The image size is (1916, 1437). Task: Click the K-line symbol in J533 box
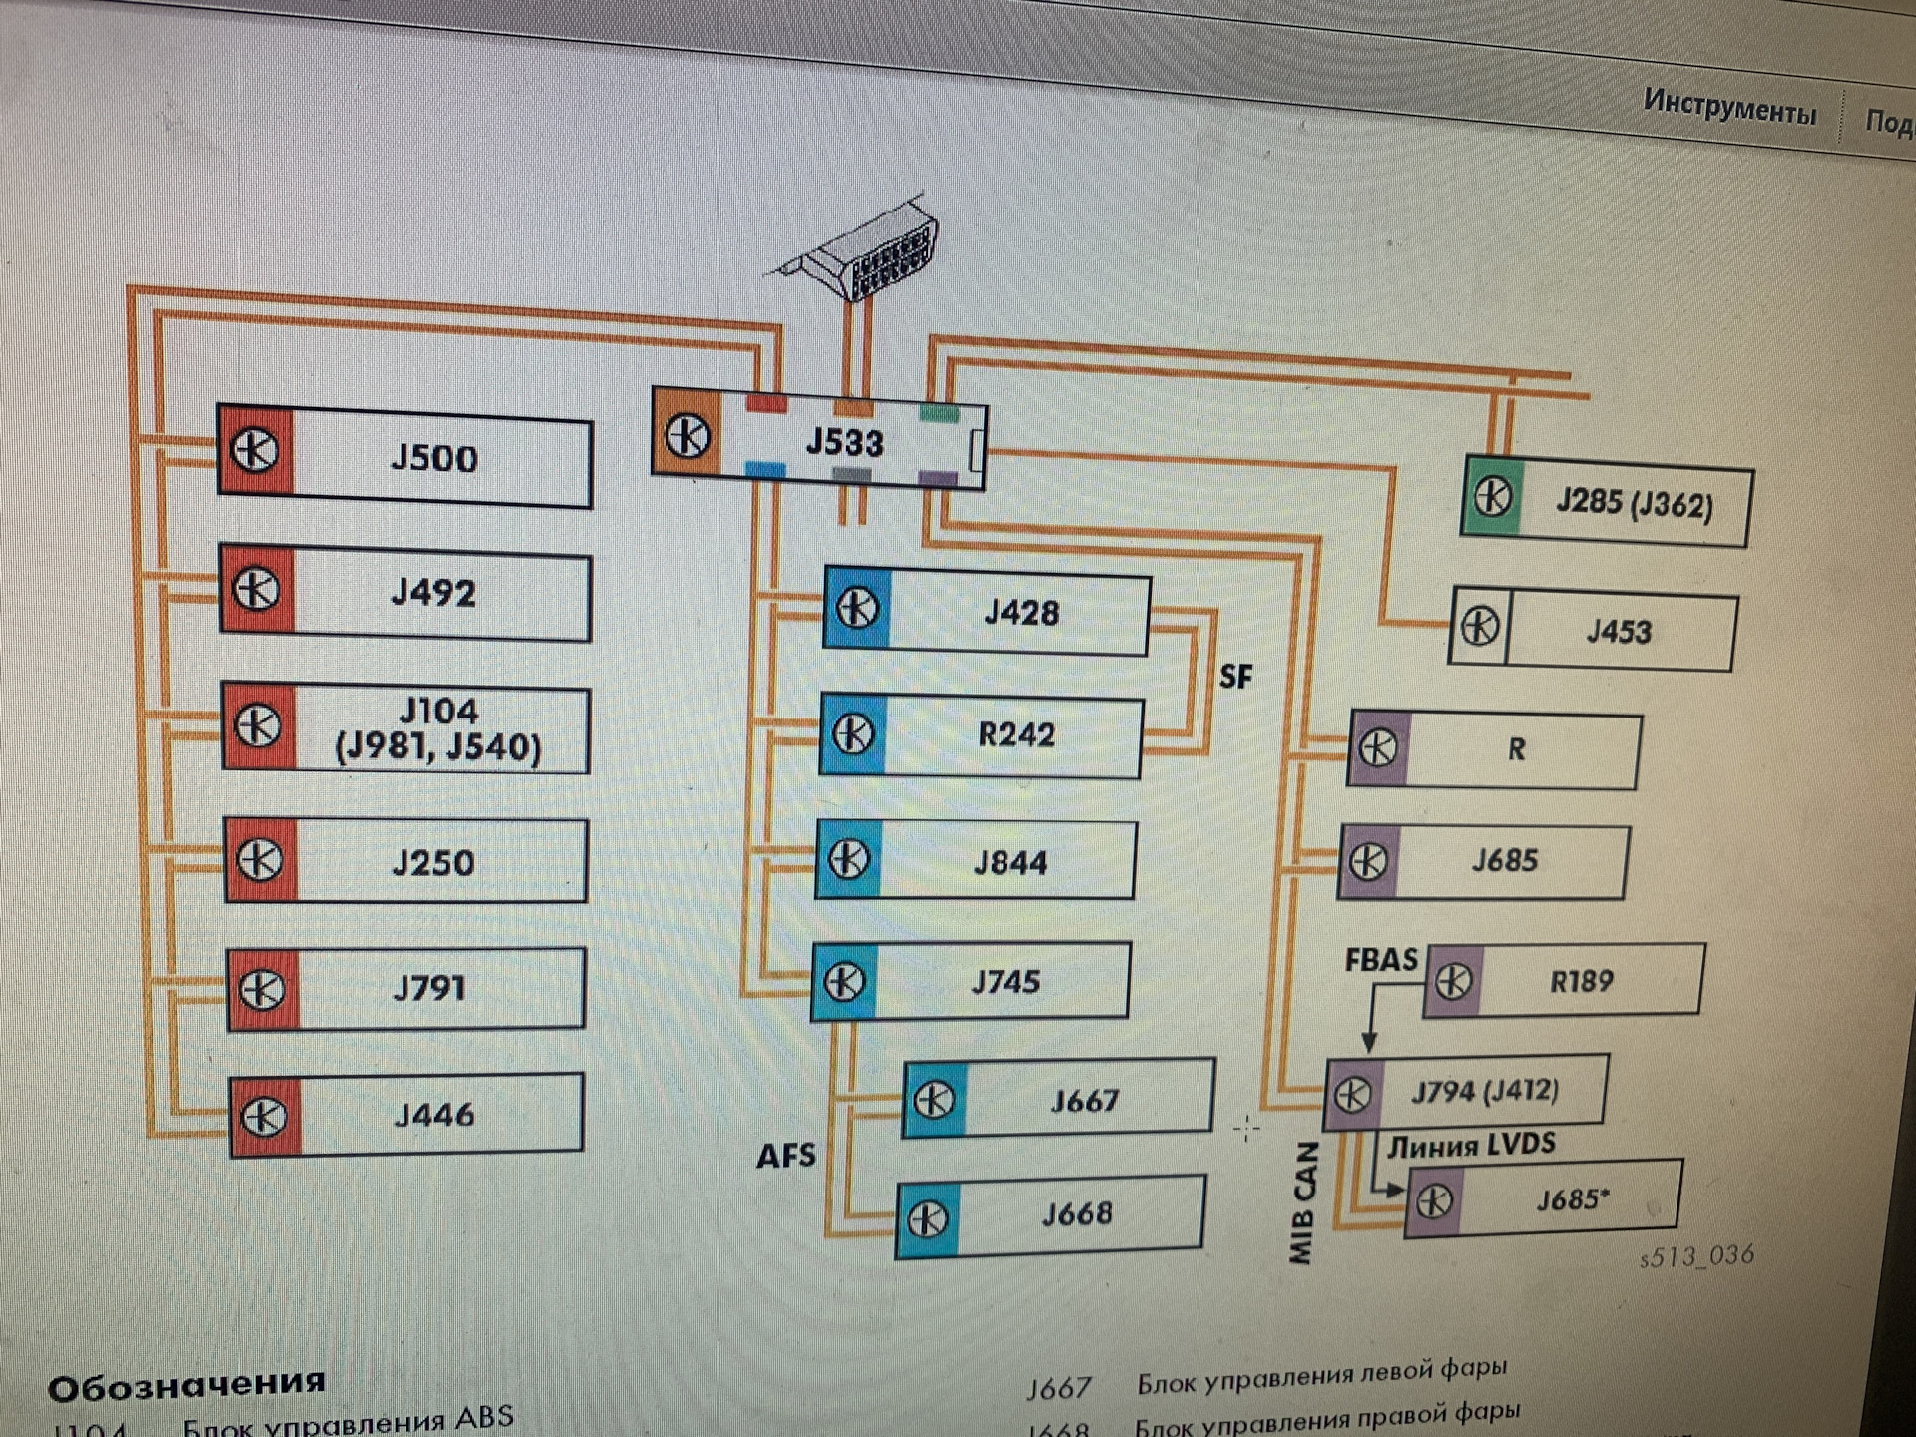click(687, 435)
